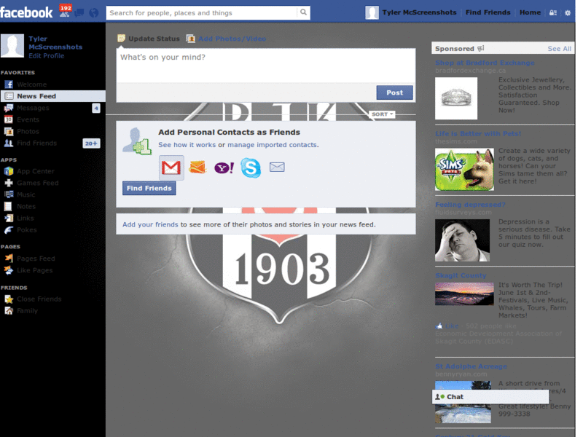This screenshot has height=437, width=583.
Task: Open Tyler McScreenshots profile in top bar
Action: point(419,12)
